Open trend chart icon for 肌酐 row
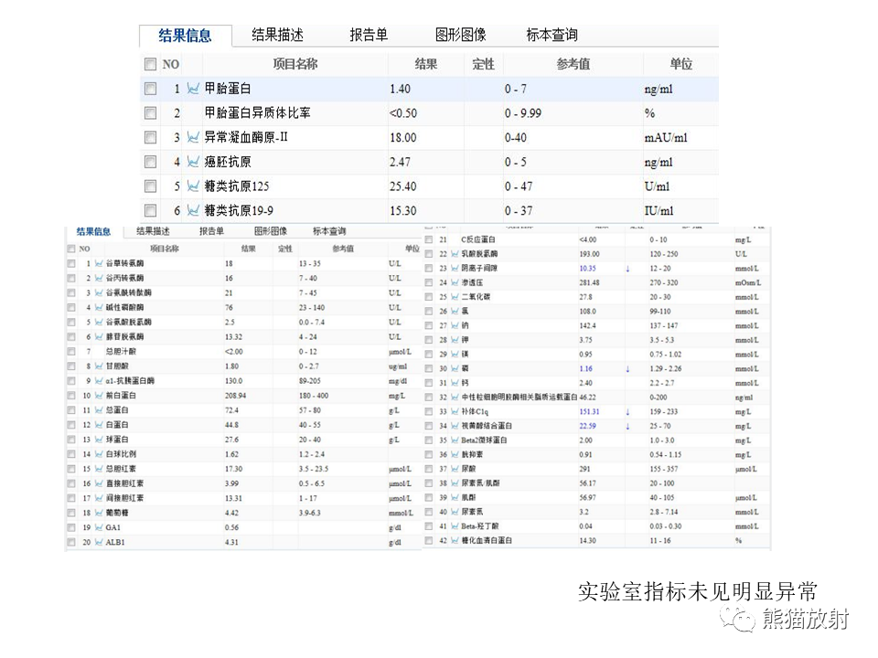The image size is (878, 658). click(455, 497)
